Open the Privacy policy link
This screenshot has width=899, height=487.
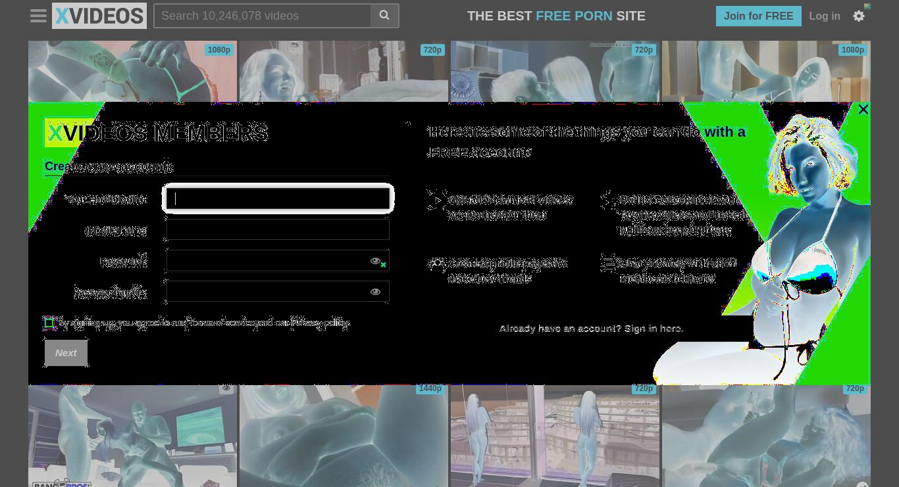coord(321,323)
